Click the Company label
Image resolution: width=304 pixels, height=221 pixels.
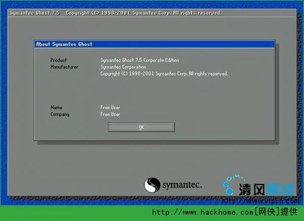tap(60, 114)
